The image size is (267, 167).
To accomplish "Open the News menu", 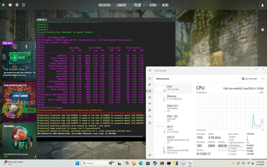I will coord(165,5).
